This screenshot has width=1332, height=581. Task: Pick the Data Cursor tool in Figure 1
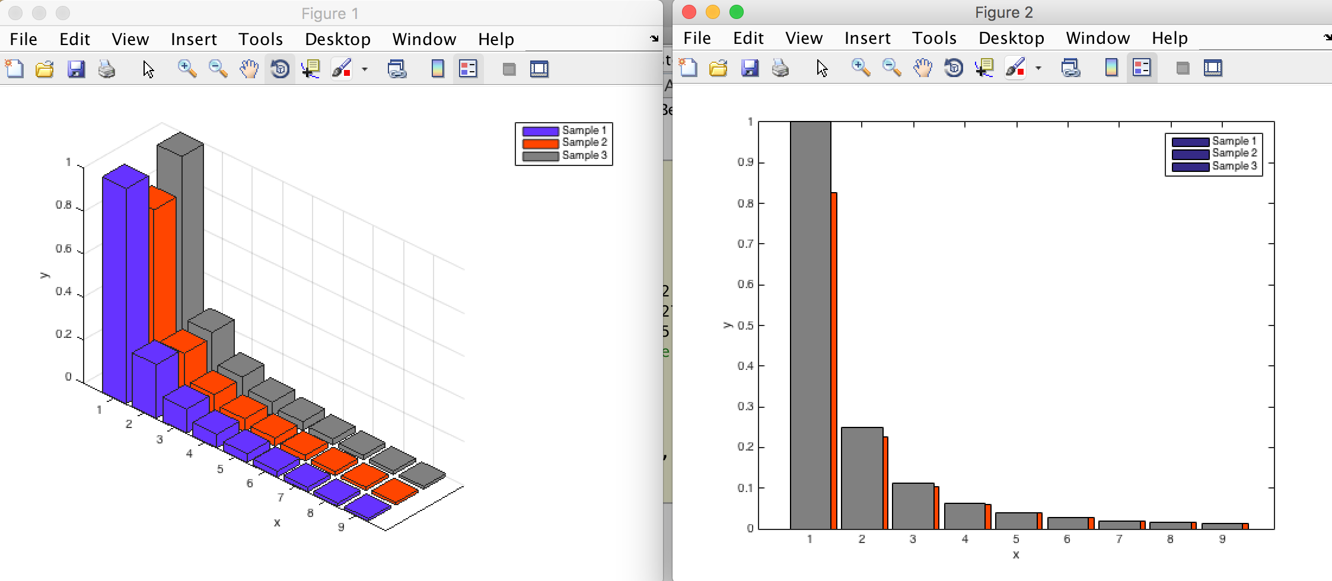(x=310, y=69)
